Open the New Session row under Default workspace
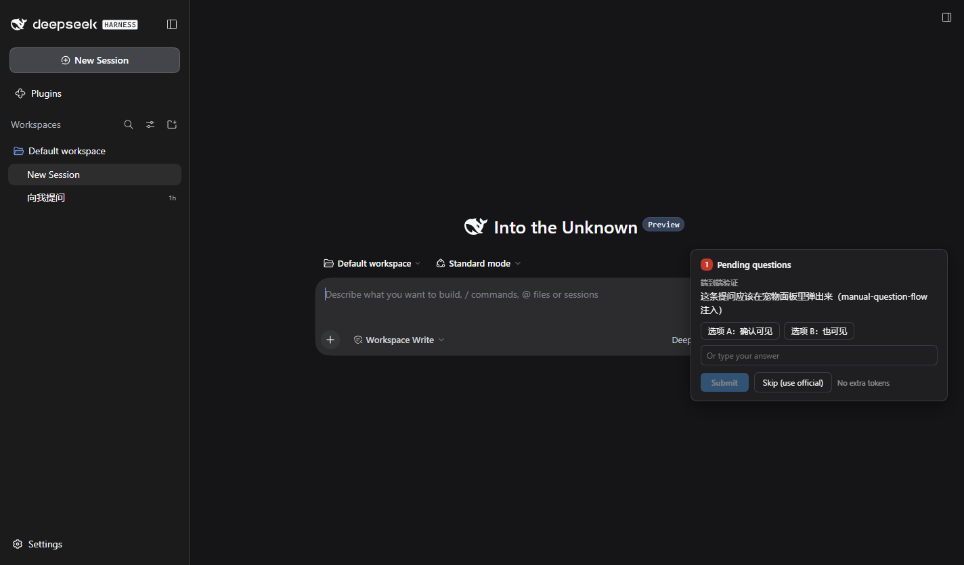The width and height of the screenshot is (964, 565). click(x=95, y=175)
